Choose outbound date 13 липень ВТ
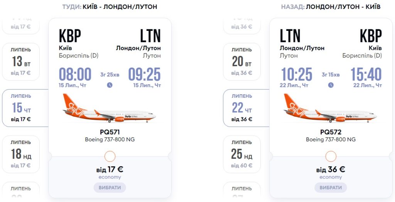Image resolution: width=395 pixels, height=202 pixels. click(21, 61)
